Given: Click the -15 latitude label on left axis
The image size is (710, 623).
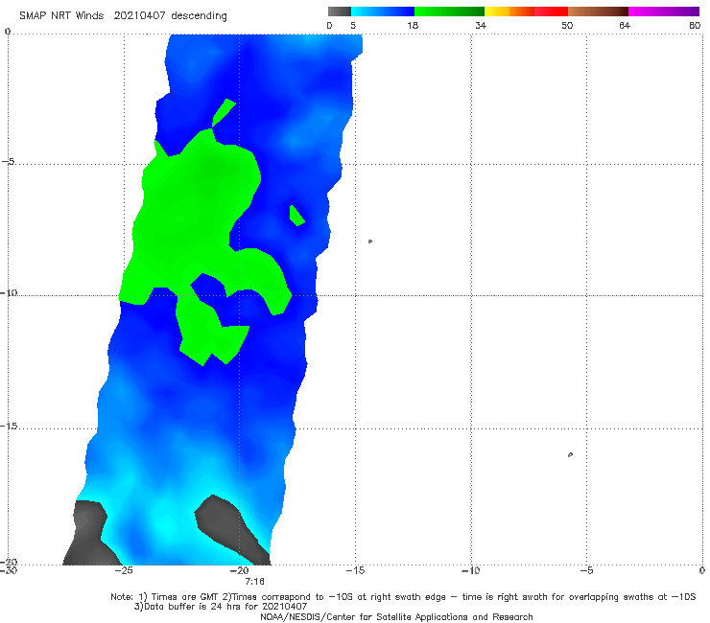Looking at the screenshot, I should (9, 426).
